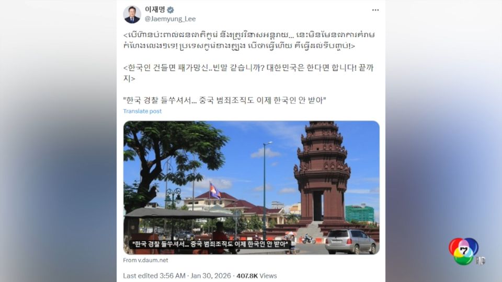Click the Jan 30, 2026 date
The width and height of the screenshot is (502, 282).
click(x=211, y=276)
